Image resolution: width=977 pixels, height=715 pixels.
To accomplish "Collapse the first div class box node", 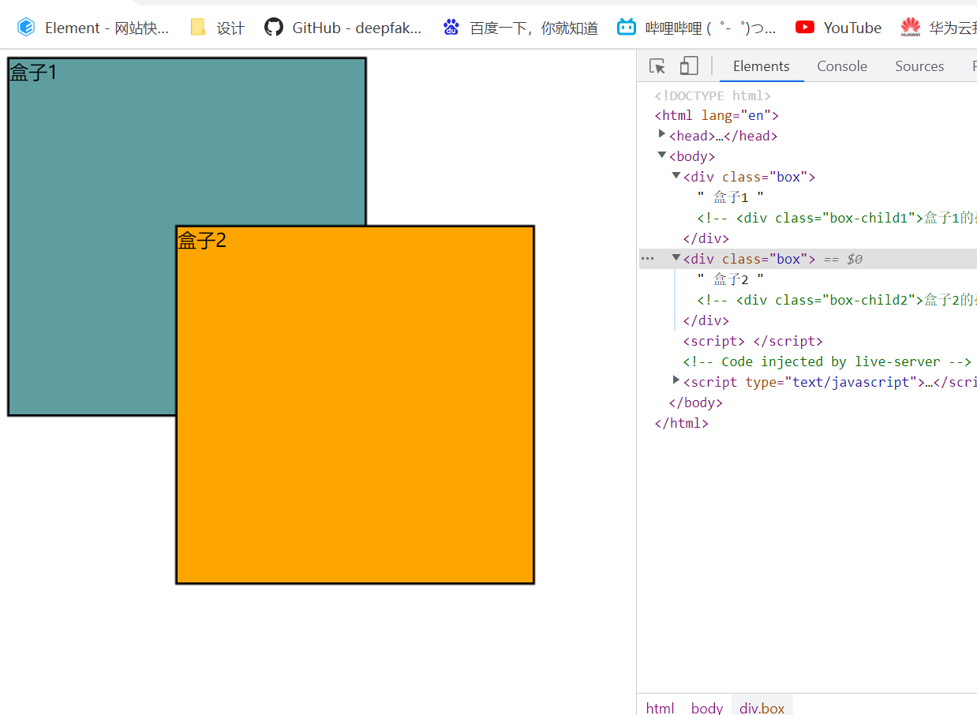I will [676, 176].
